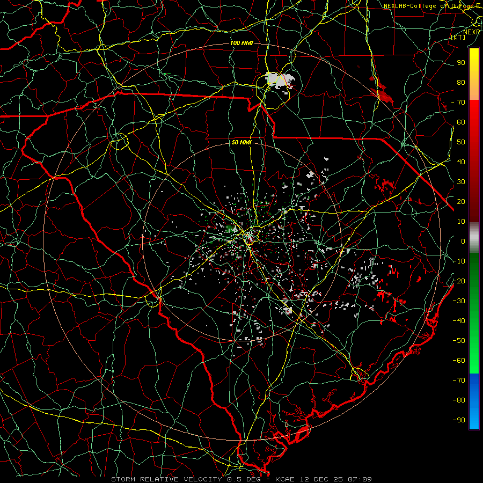Click the "-40" scale label
This screenshot has width=483, height=483.
coord(459,321)
